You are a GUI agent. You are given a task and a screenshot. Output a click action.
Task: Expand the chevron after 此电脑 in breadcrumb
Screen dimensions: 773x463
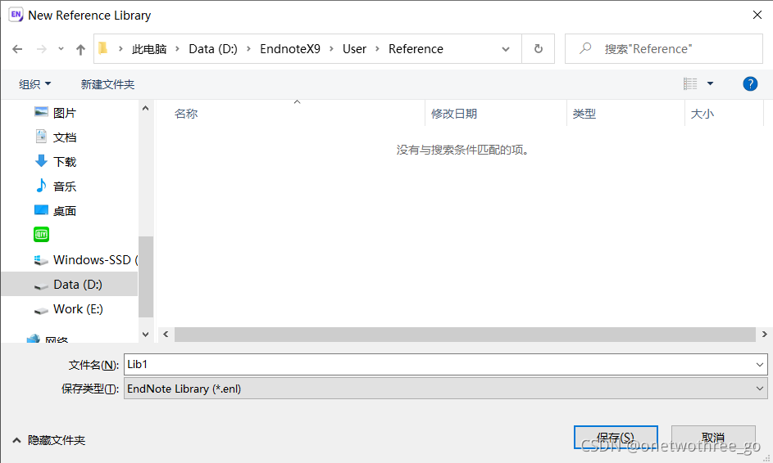(178, 49)
